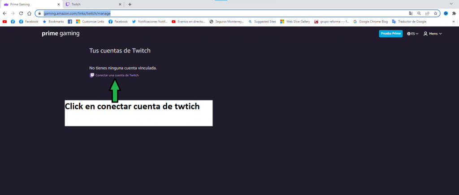Click the back navigation arrow

click(4, 13)
